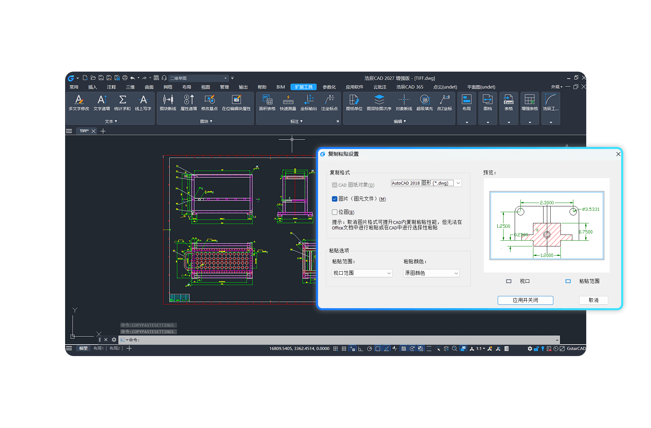Open the 粘贴颜色 原图颜色 dropdown

coord(432,273)
